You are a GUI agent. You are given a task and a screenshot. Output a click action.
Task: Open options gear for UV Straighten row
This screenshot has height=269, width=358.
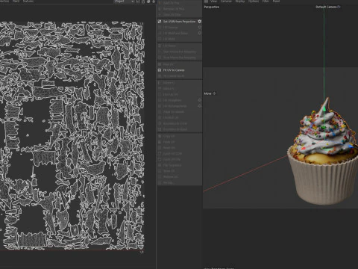199,100
